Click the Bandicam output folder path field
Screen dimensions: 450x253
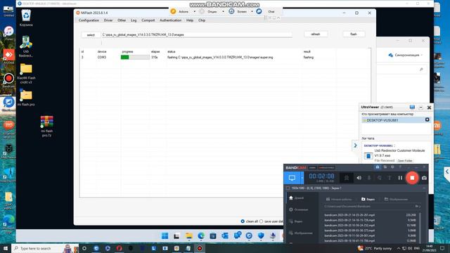click(368, 206)
